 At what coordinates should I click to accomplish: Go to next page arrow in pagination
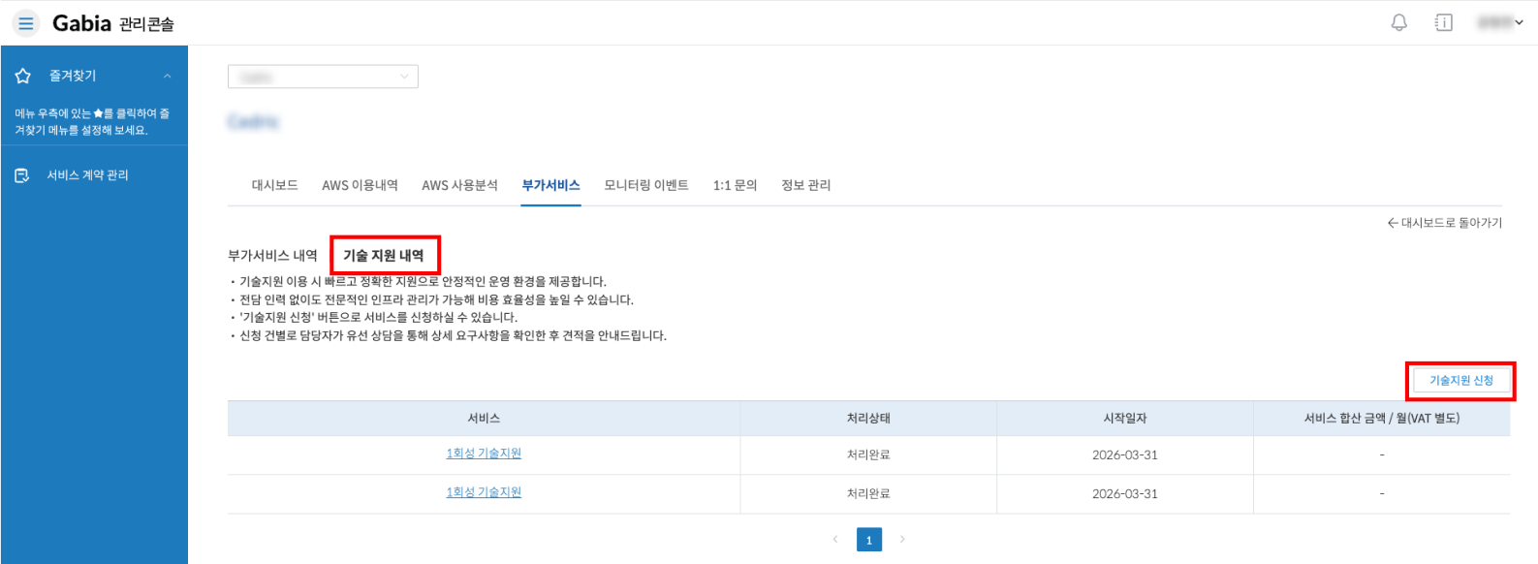point(902,540)
